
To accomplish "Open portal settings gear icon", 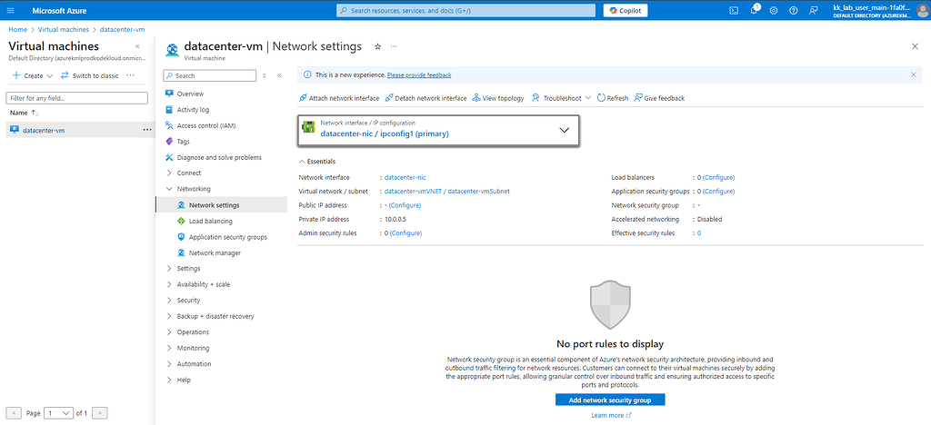I will pos(774,10).
